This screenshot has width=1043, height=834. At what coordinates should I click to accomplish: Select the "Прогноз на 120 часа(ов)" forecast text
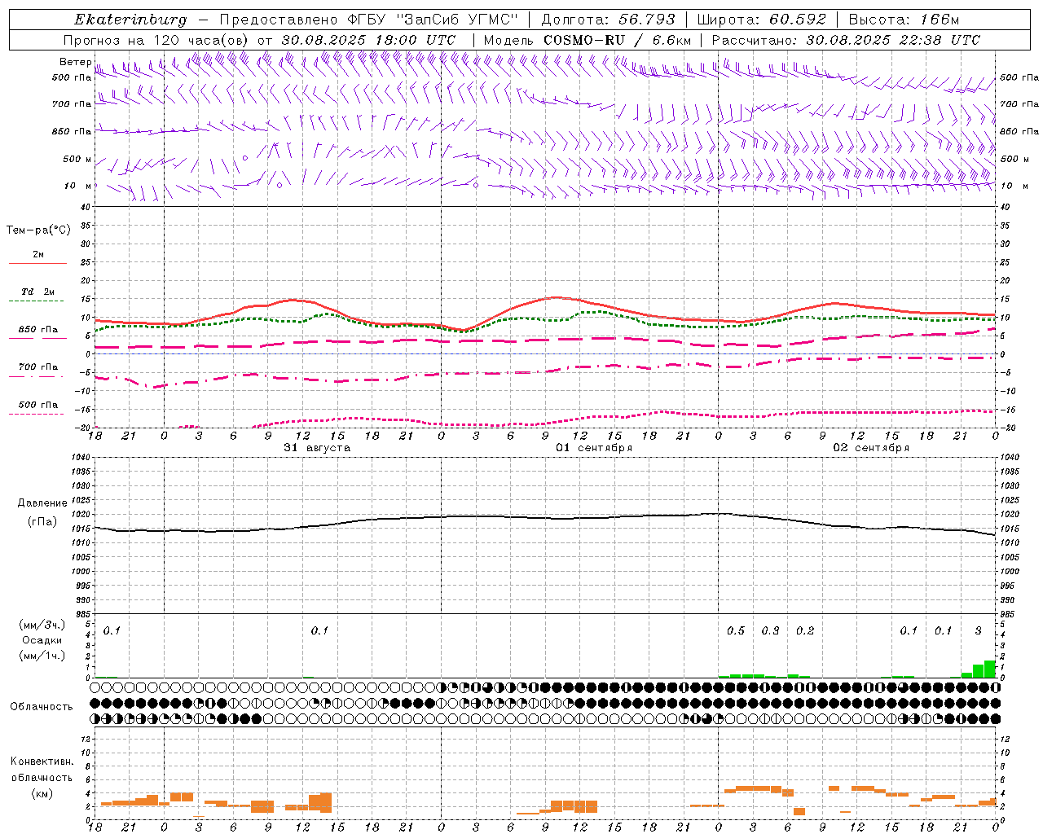pos(156,40)
